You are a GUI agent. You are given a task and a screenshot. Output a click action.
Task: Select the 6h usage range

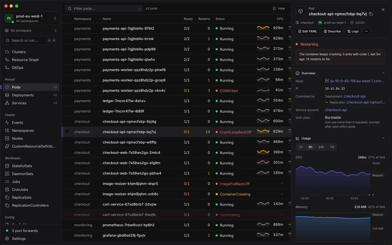(311, 147)
